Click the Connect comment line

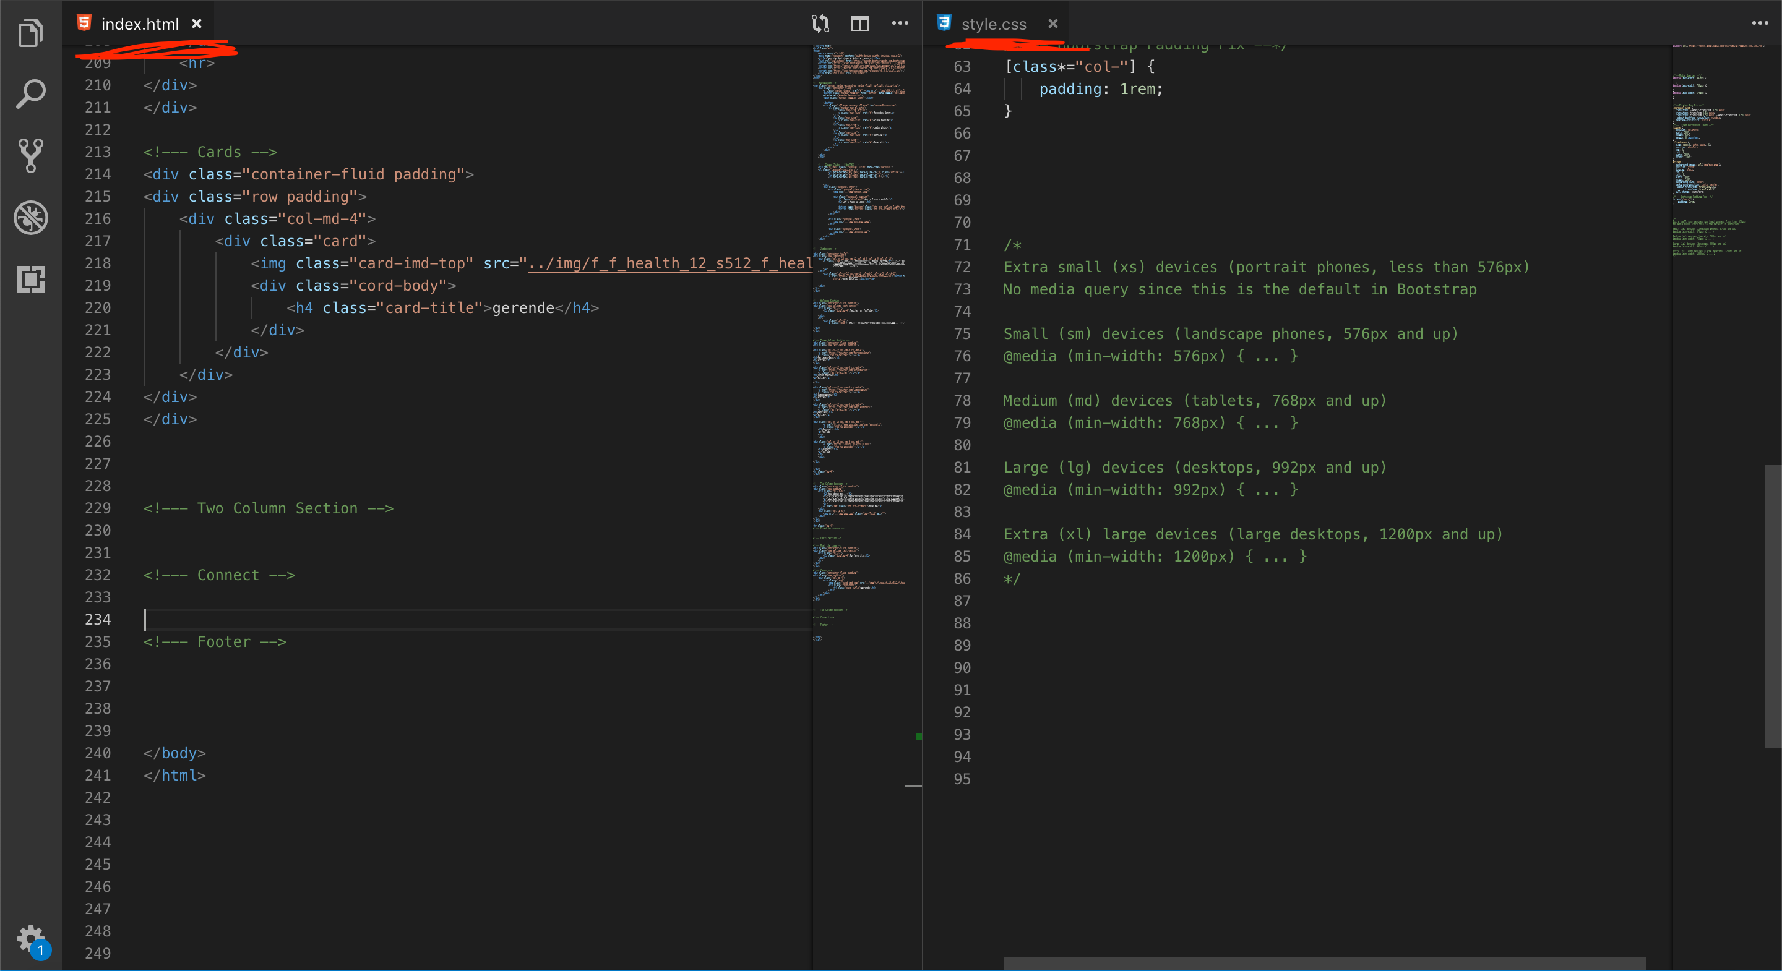[219, 575]
